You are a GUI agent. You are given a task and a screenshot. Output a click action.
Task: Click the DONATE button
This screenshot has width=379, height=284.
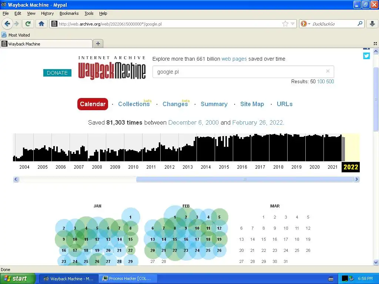[57, 73]
